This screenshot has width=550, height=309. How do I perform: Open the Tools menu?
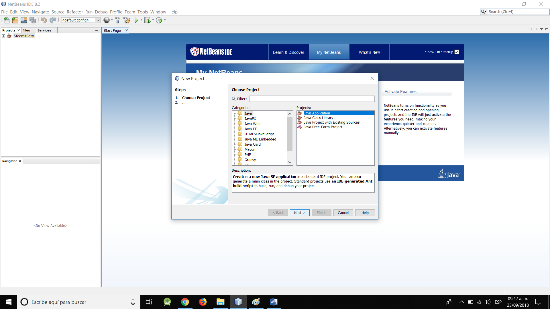(143, 12)
